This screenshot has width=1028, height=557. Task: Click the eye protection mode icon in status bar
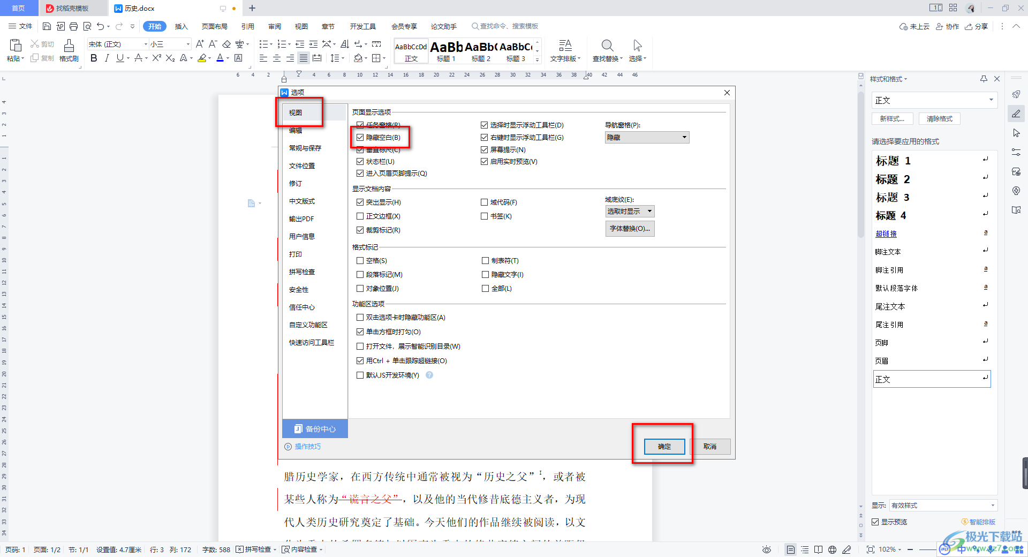pyautogui.click(x=767, y=550)
